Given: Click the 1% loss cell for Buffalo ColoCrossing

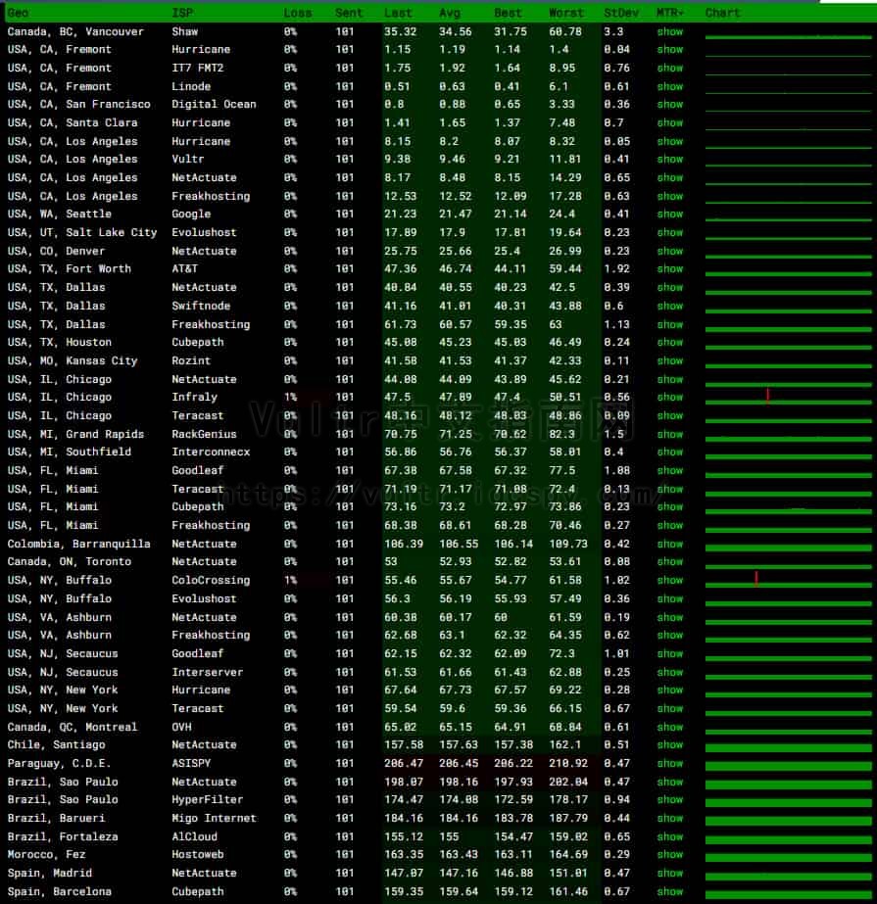Looking at the screenshot, I should tap(290, 580).
